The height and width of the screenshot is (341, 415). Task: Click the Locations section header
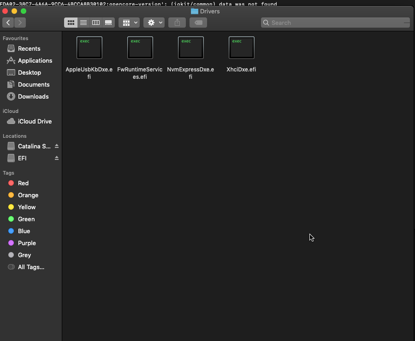point(15,136)
